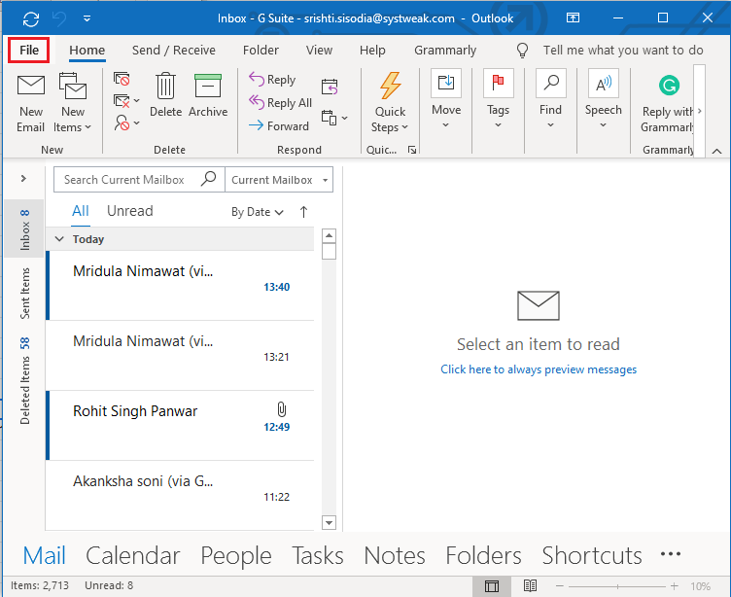This screenshot has width=731, height=597.
Task: Click Reply All
Action: coord(280,102)
